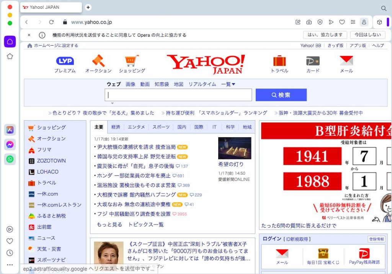Screen dimensions: 392x274
Task: Open Easy Setup sliders icon
Action: pyautogui.click(x=353, y=22)
